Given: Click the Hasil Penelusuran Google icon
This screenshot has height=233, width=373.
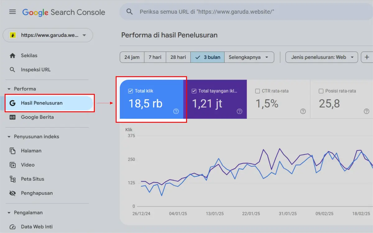Looking at the screenshot, I should point(12,103).
